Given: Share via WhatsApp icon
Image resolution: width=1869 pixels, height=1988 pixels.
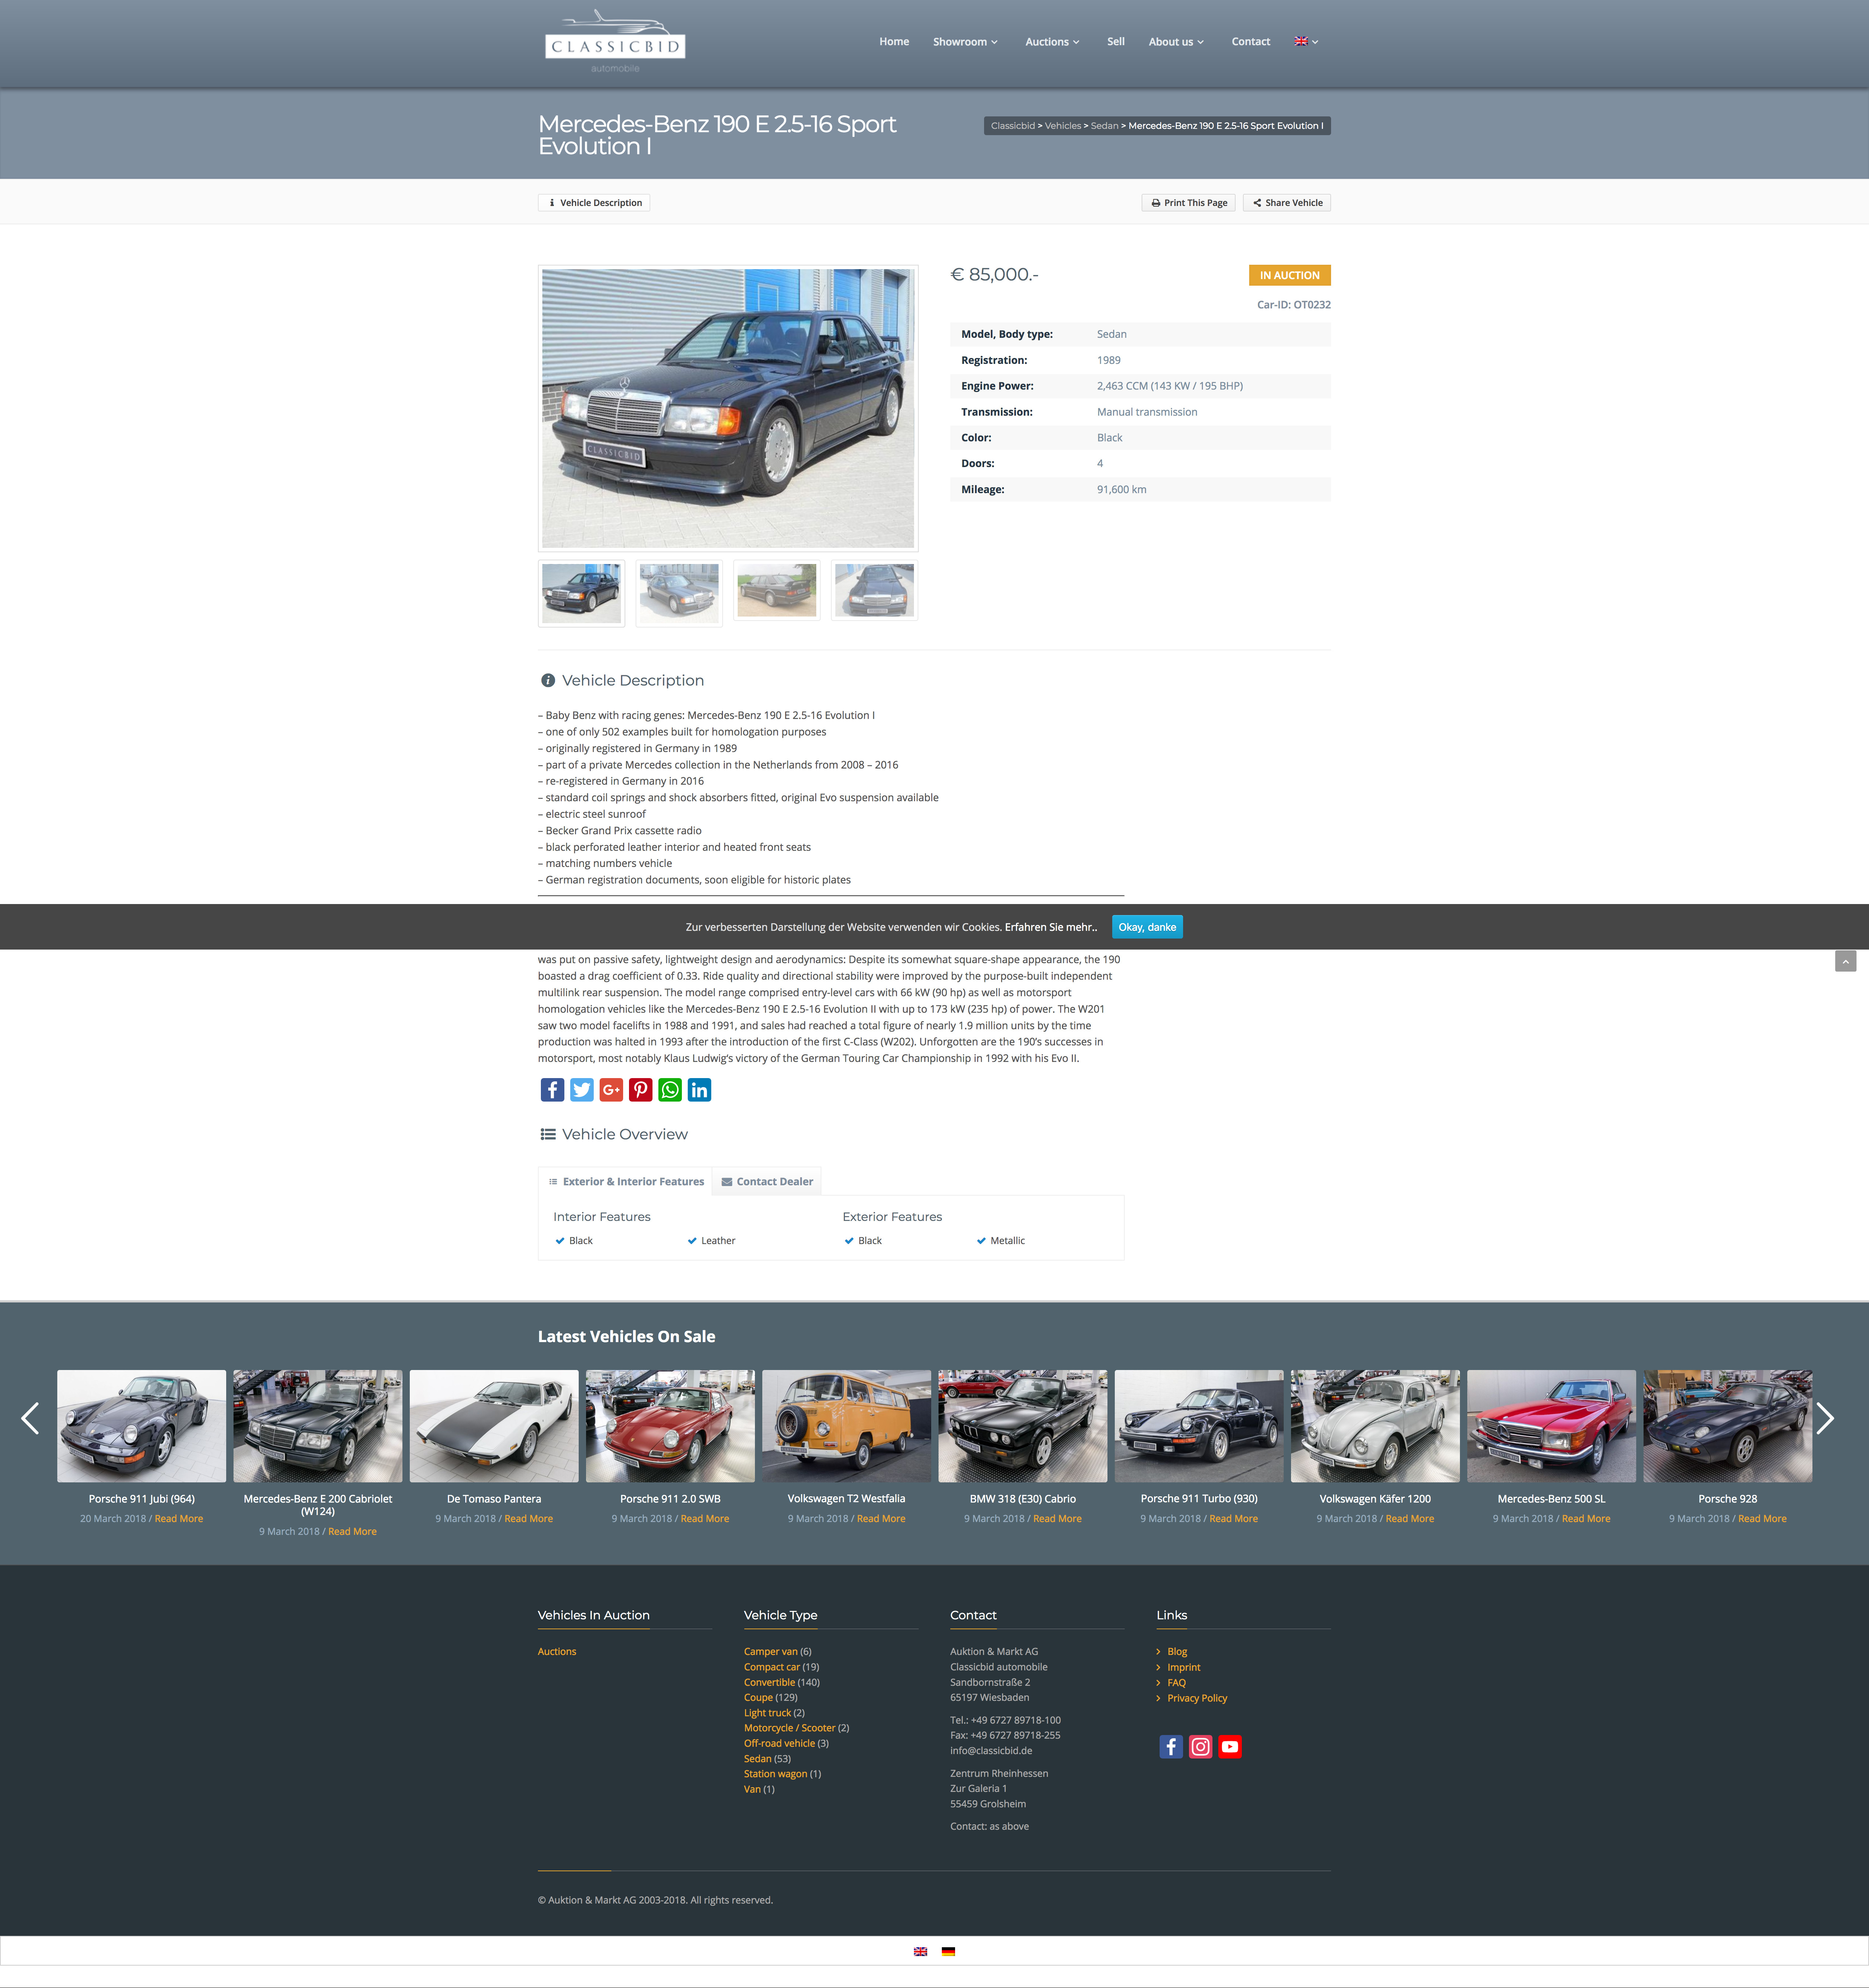Looking at the screenshot, I should (670, 1090).
